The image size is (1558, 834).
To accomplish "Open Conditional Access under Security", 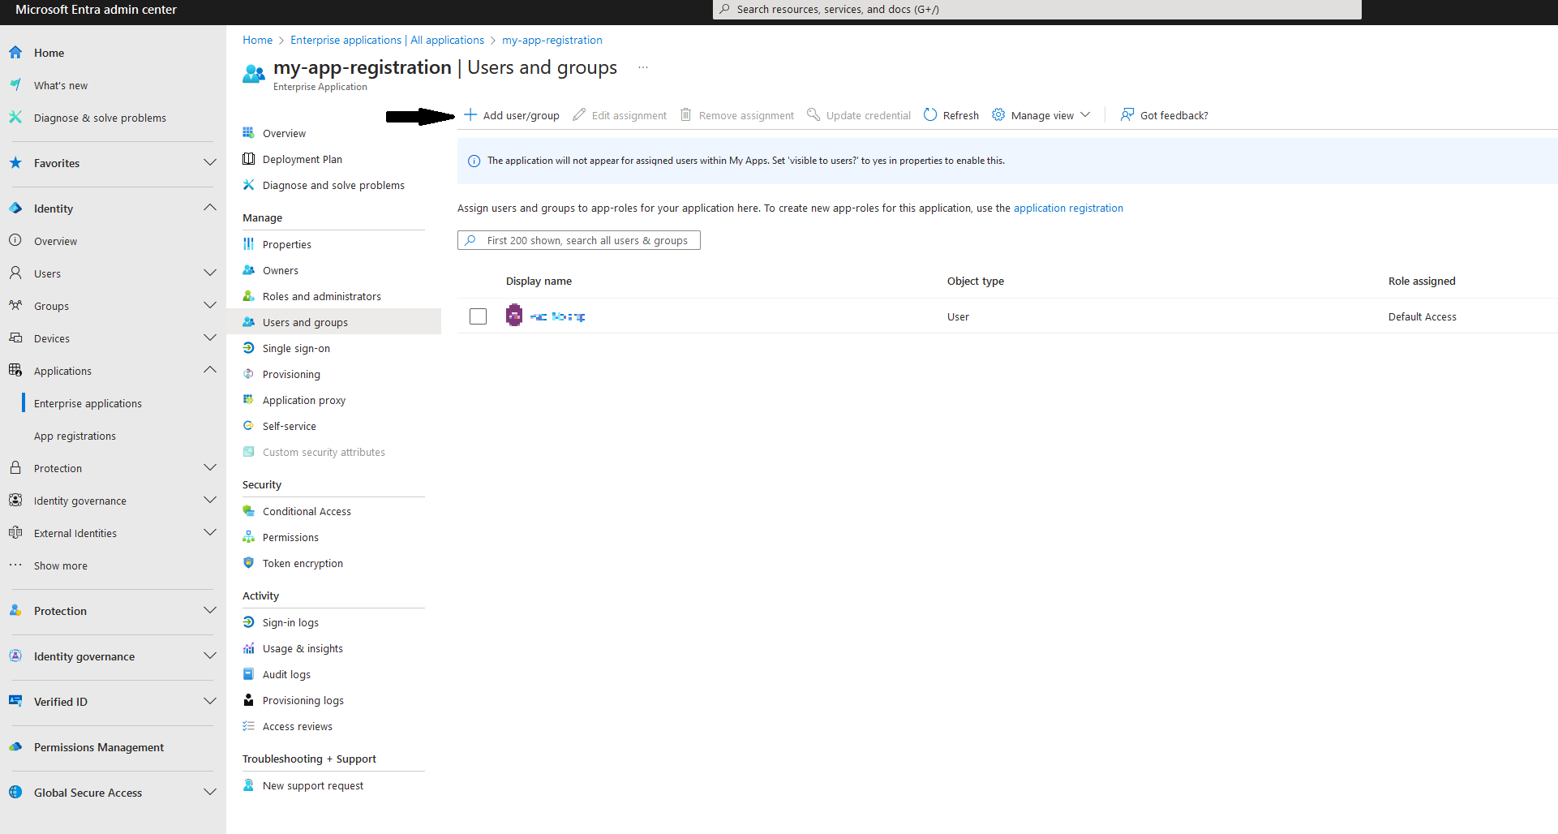I will 307,511.
